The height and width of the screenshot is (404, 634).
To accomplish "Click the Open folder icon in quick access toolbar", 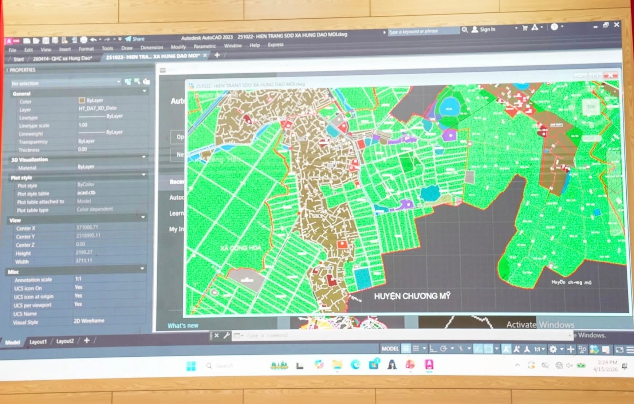I will pyautogui.click(x=36, y=40).
